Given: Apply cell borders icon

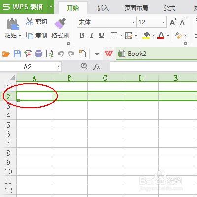Looking at the screenshot, I should 114,35.
